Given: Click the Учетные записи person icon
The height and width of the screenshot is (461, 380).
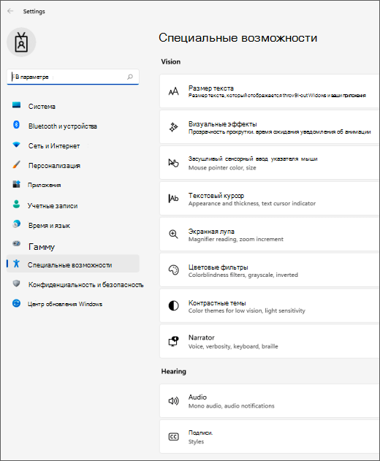Looking at the screenshot, I should click(x=17, y=204).
